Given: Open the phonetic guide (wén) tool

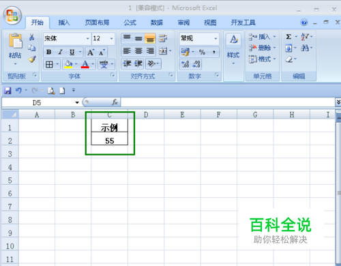Looking at the screenshot, I should tap(104, 64).
